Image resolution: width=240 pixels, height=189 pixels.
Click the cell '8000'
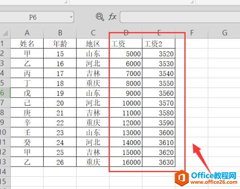click(126, 83)
